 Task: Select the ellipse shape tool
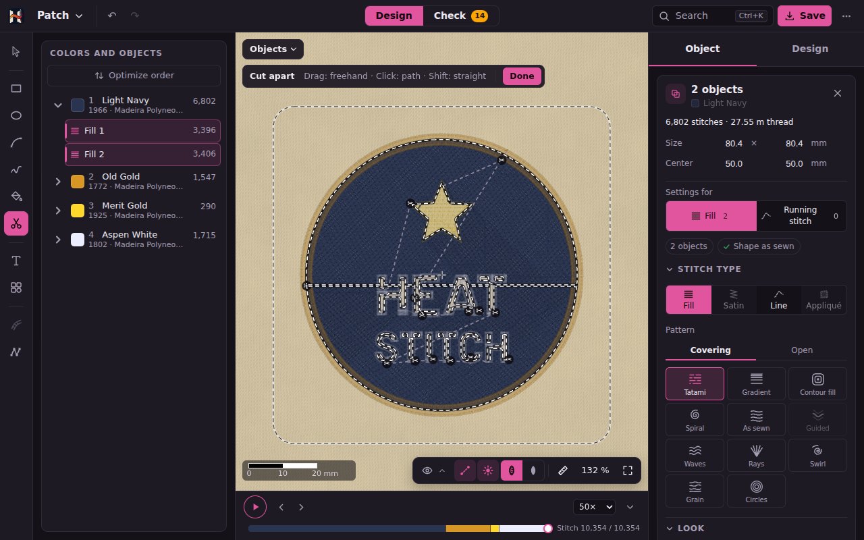click(16, 115)
